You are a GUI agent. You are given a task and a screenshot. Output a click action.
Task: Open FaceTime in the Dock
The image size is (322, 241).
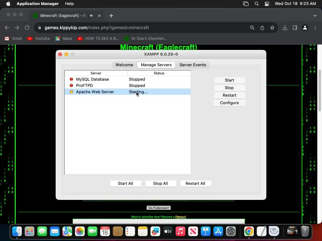point(92,231)
